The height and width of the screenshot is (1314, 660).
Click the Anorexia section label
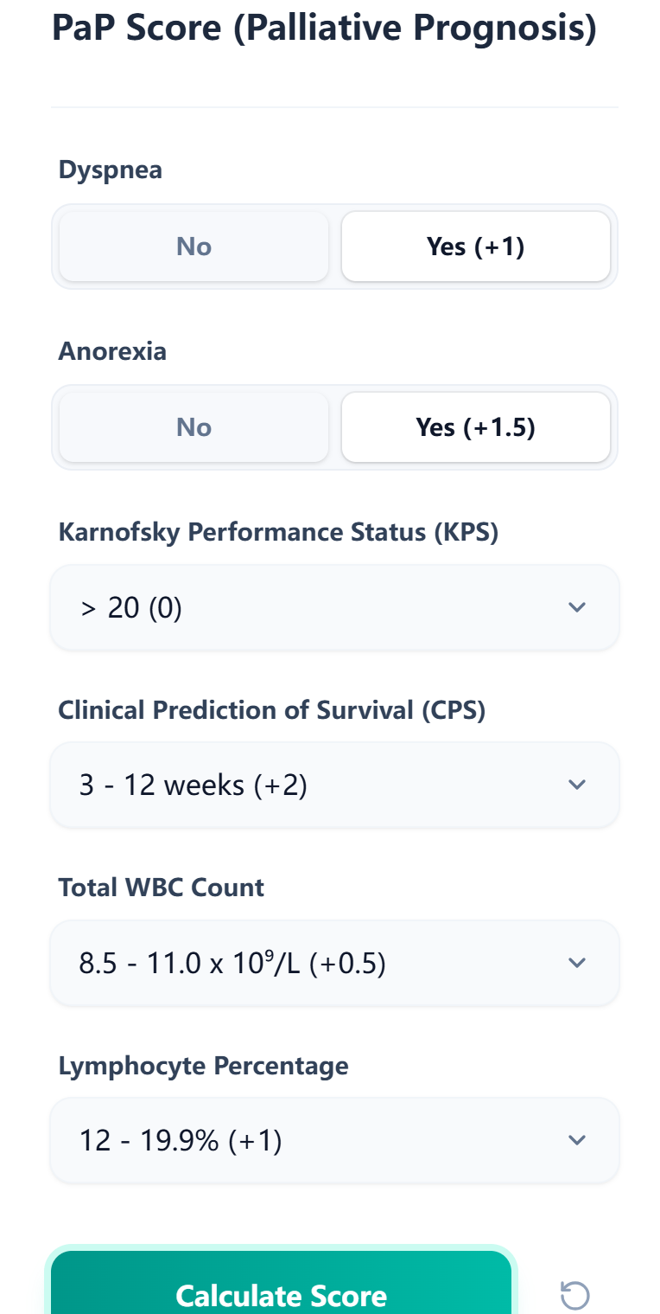(111, 351)
